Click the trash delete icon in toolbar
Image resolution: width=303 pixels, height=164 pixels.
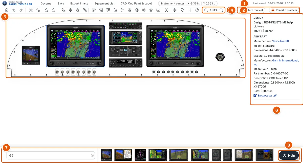click(7, 10)
